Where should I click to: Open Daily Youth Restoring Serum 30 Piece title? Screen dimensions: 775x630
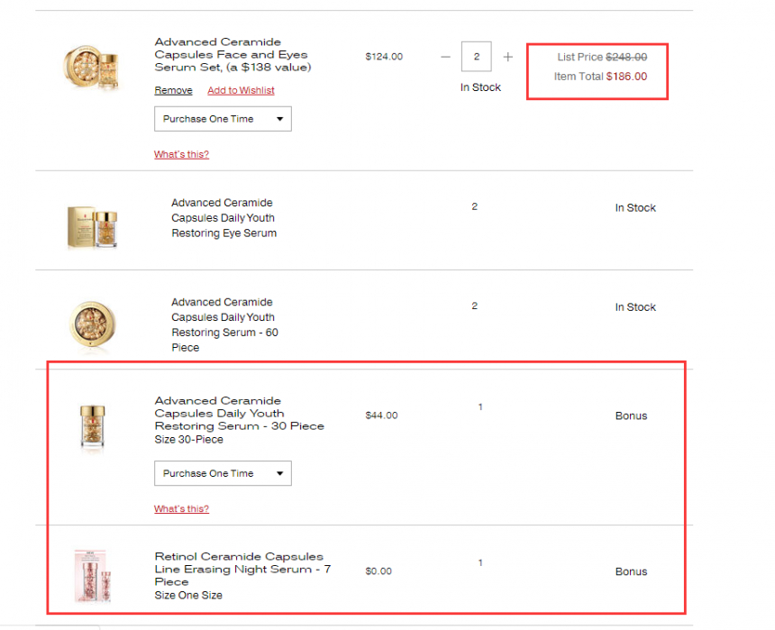pyautogui.click(x=239, y=414)
